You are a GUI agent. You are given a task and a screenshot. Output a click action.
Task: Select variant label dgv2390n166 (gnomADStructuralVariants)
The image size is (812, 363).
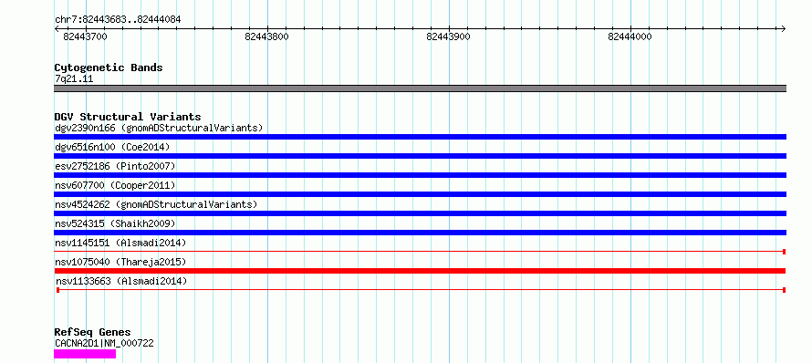coord(159,128)
